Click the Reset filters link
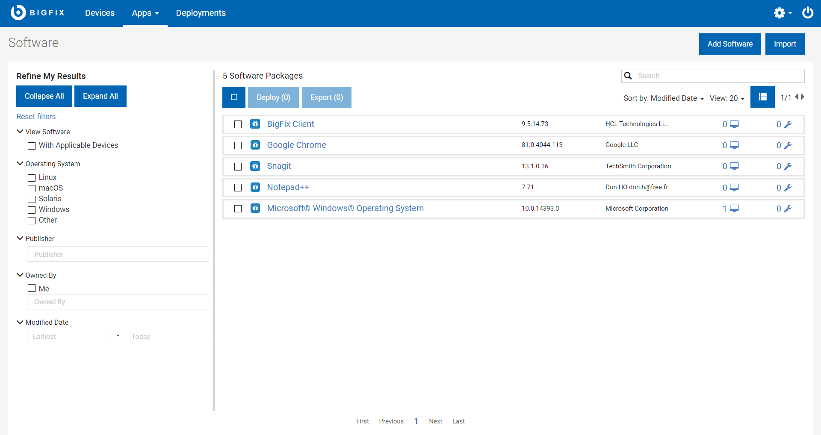The height and width of the screenshot is (435, 821). (36, 117)
